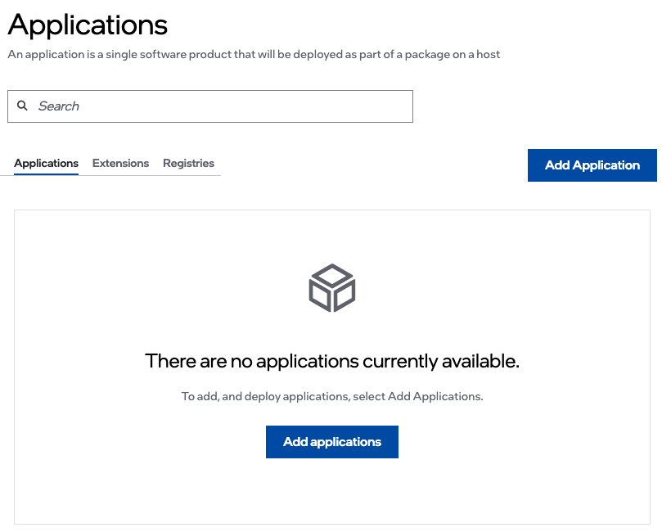This screenshot has height=532, width=662.
Task: Click the word 'host' in the subtitle
Action: point(488,55)
